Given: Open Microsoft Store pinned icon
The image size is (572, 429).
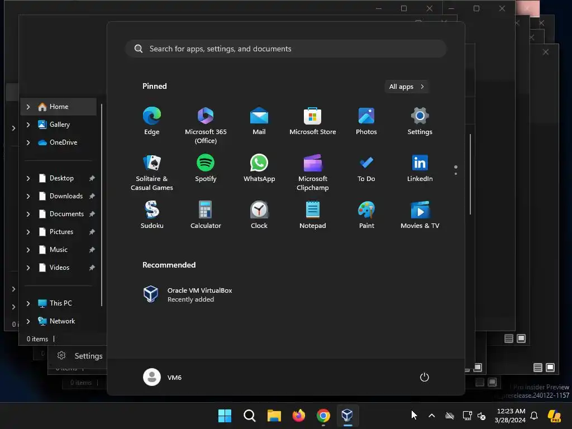Looking at the screenshot, I should point(313,121).
